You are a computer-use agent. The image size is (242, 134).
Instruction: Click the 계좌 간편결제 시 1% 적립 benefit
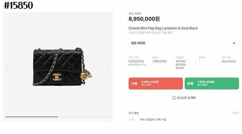click(x=153, y=120)
